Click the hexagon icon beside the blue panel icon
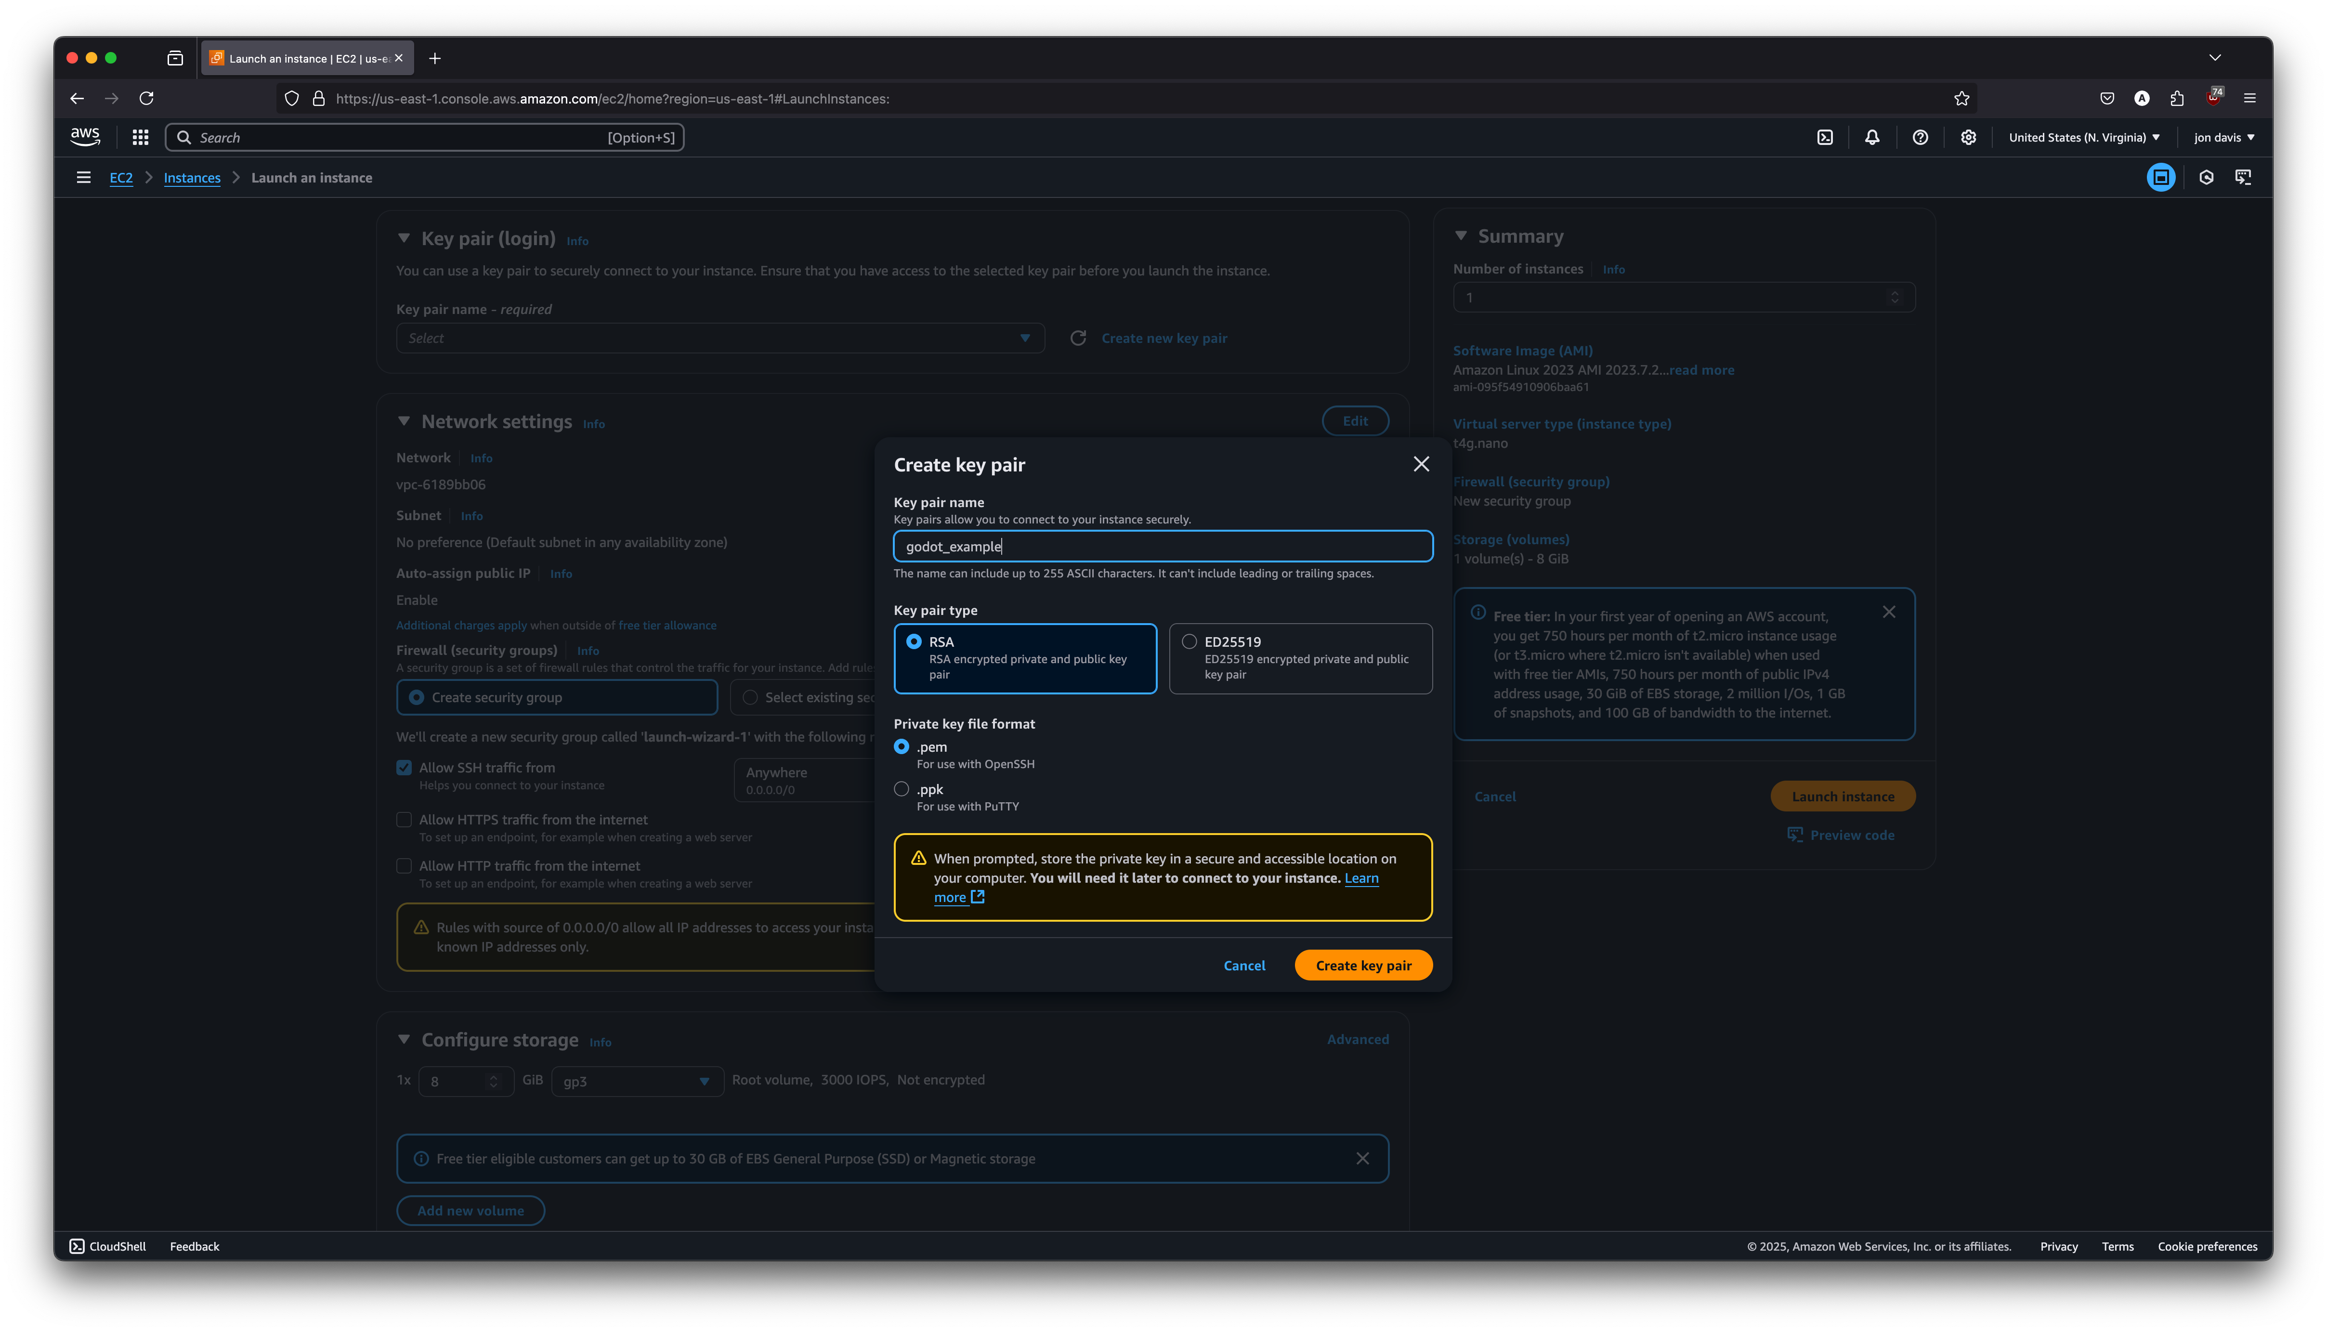The height and width of the screenshot is (1332, 2327). pos(2205,178)
